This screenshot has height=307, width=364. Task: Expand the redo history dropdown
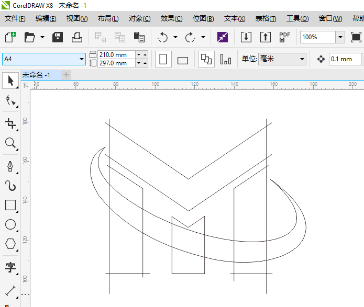(x=203, y=37)
